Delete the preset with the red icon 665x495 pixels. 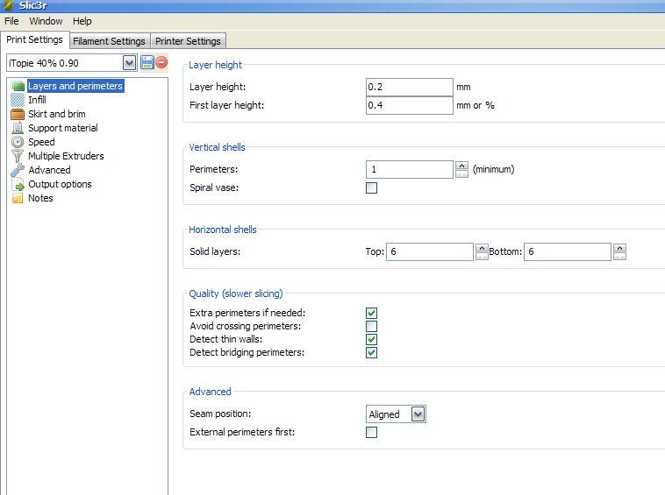coord(161,63)
